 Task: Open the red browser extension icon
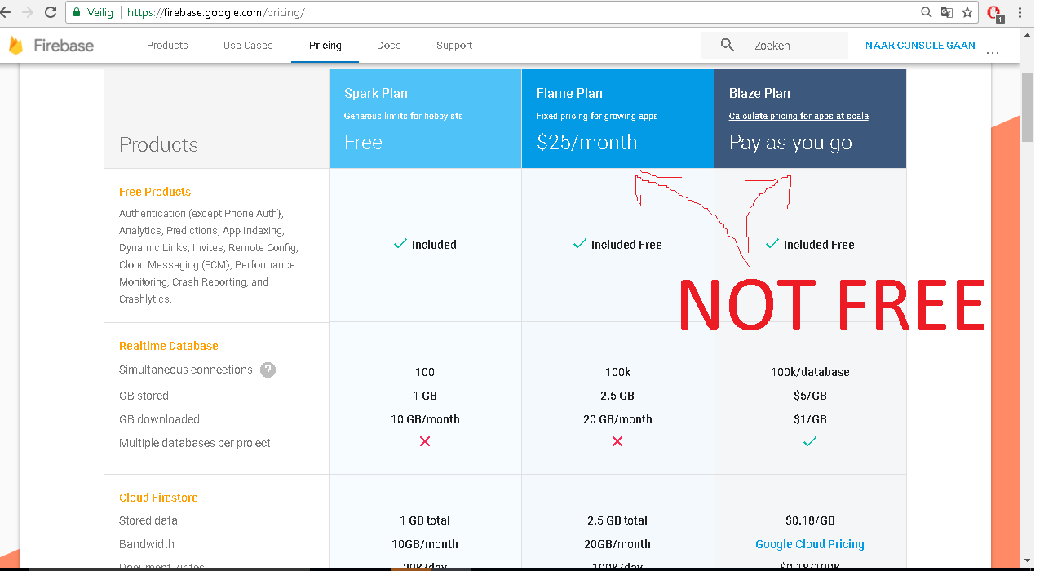(x=994, y=13)
